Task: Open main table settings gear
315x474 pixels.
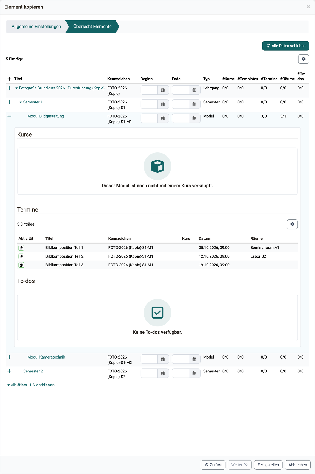Action: pos(303,59)
